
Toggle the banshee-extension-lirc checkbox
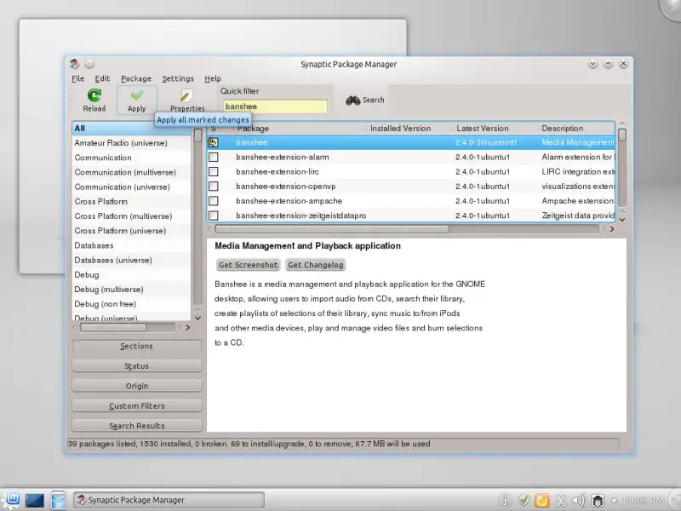click(x=214, y=172)
